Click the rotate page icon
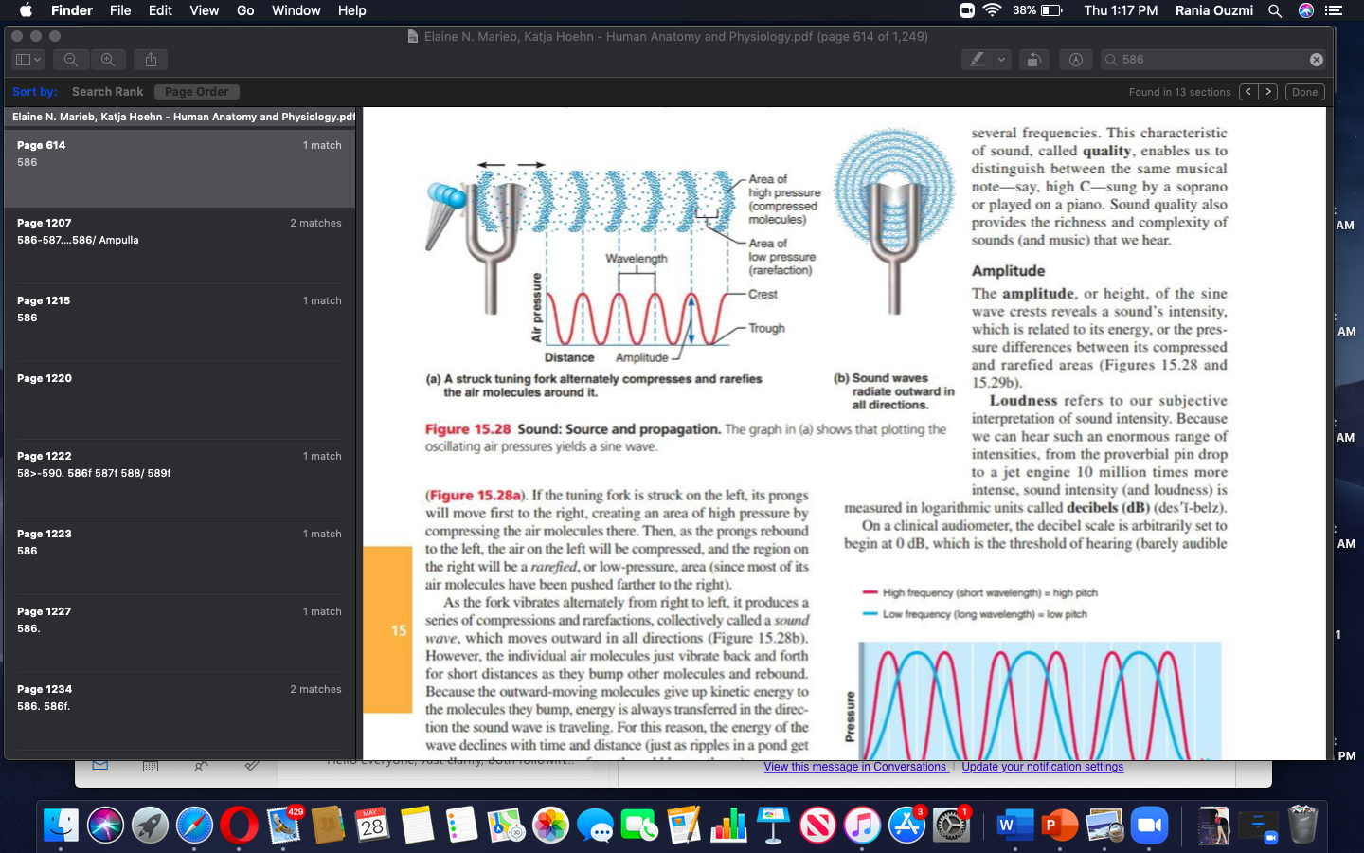Viewport: 1364px width, 853px height. (x=1033, y=60)
